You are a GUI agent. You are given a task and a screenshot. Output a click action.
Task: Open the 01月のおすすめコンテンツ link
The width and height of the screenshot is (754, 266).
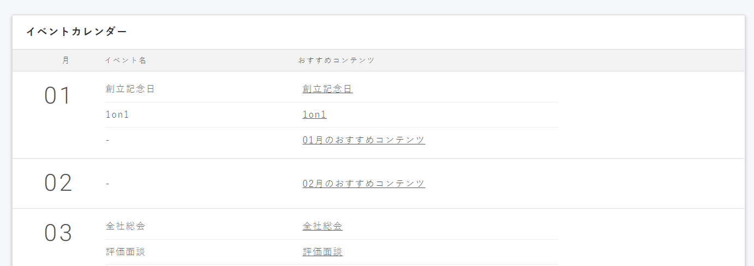(x=363, y=140)
